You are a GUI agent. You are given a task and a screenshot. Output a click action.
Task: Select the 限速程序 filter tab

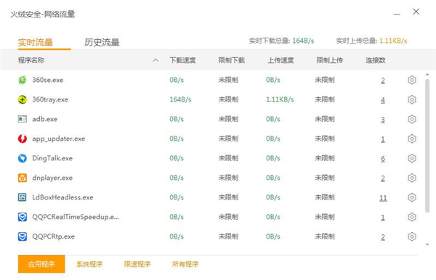point(137,264)
